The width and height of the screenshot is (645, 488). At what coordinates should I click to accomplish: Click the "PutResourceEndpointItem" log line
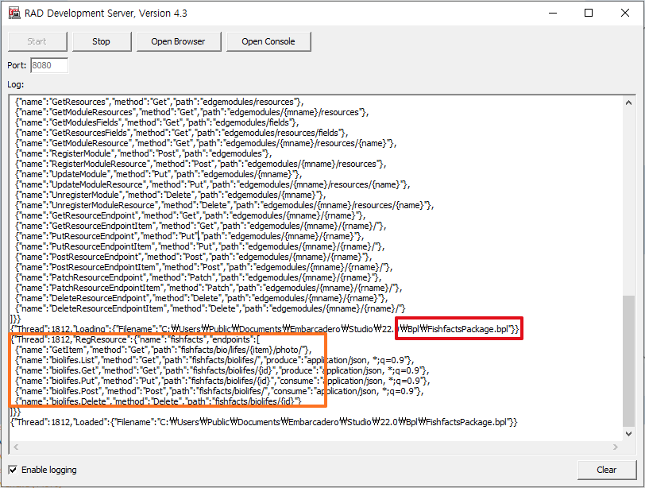(200, 246)
